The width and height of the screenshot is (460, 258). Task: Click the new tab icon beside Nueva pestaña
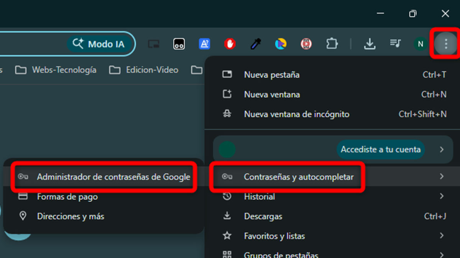[227, 74]
